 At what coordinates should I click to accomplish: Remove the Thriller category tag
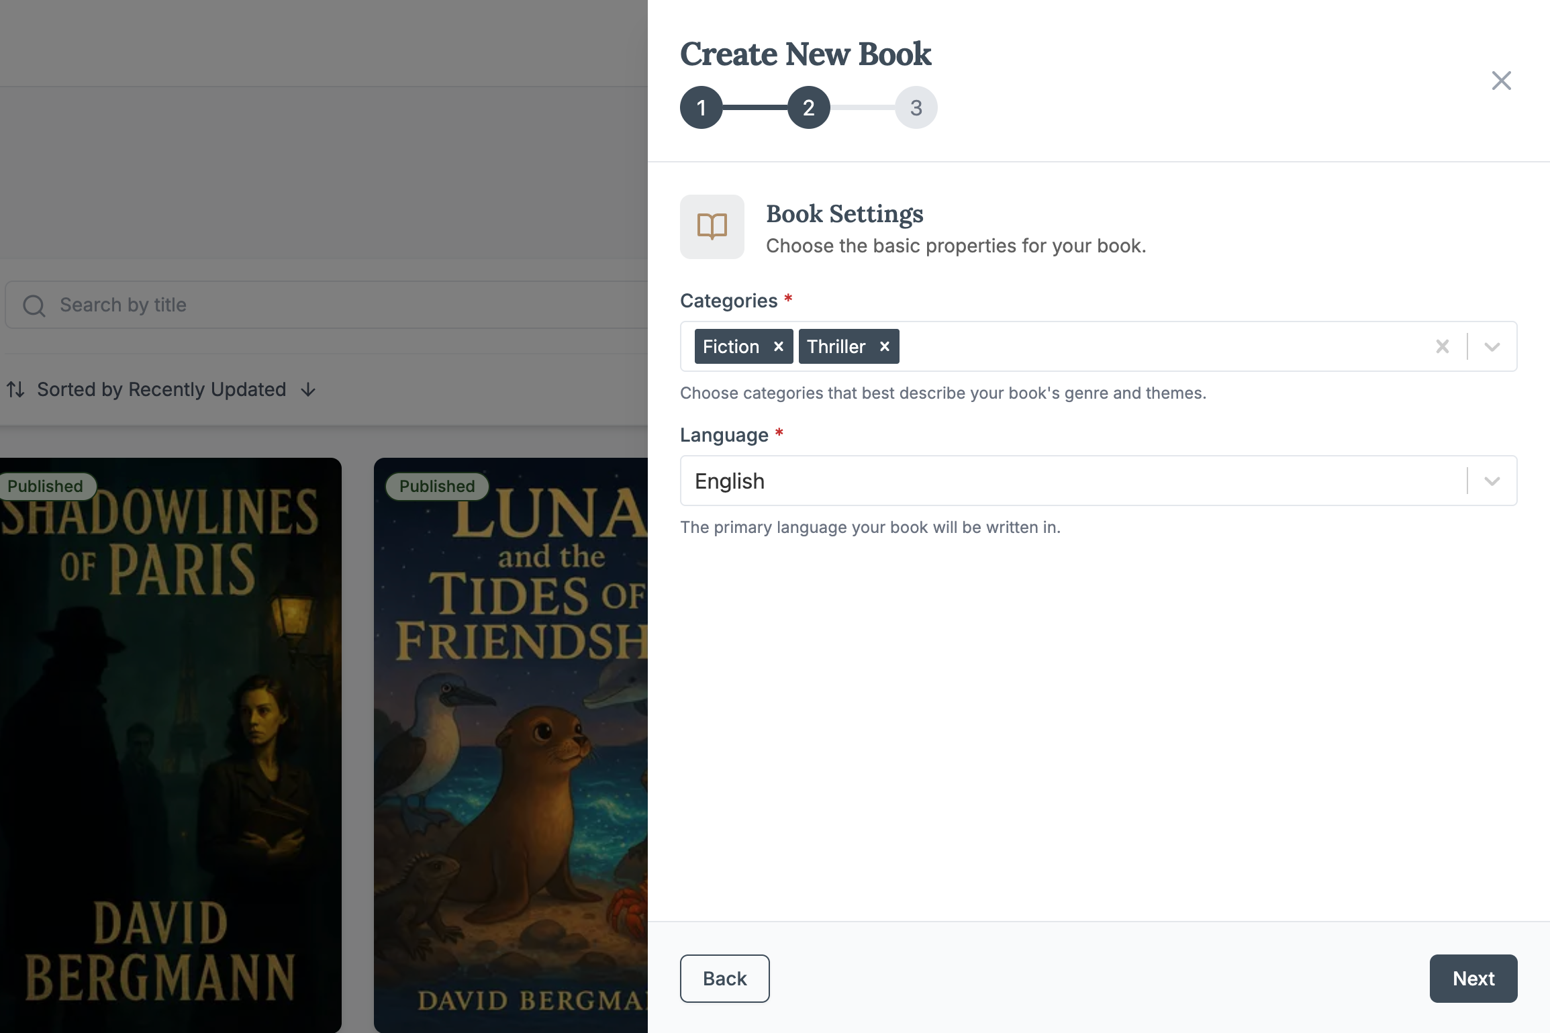(885, 346)
